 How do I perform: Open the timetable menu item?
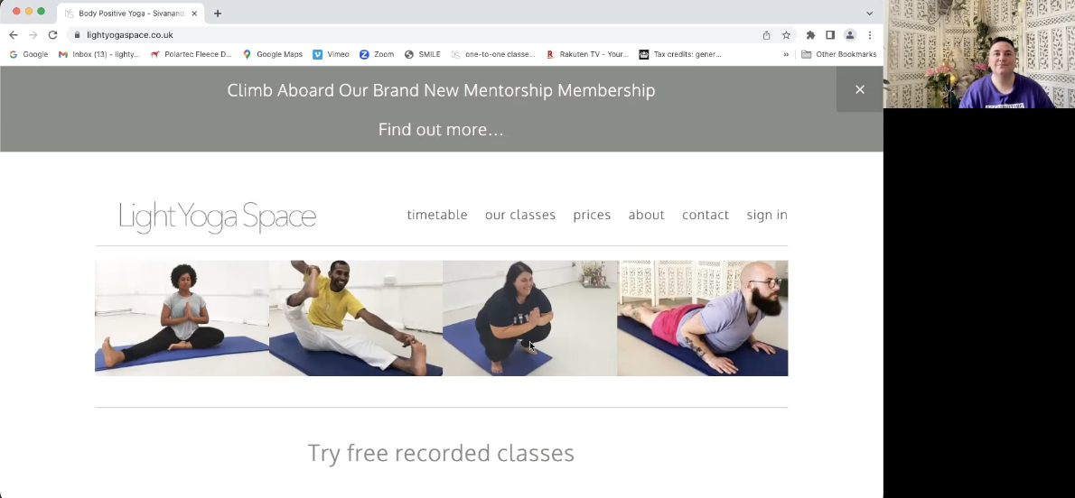(x=436, y=215)
